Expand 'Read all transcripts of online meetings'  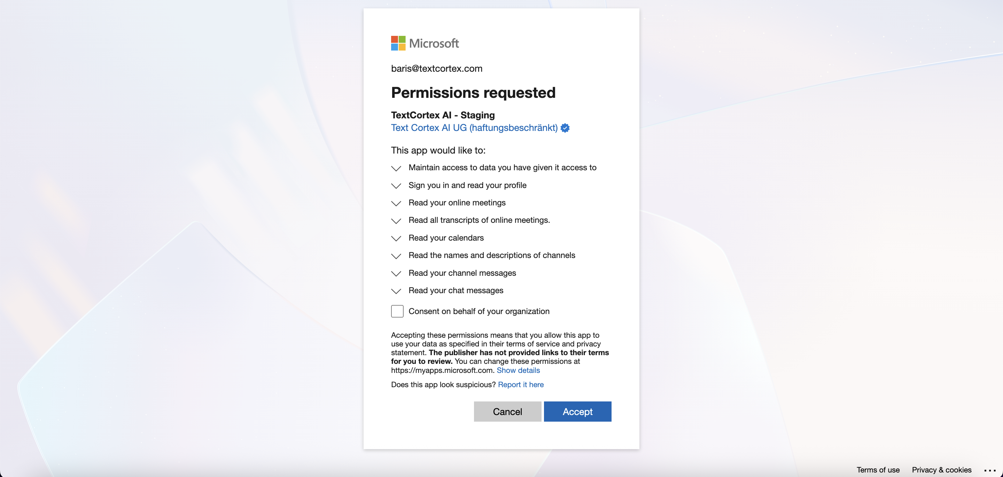pos(396,221)
